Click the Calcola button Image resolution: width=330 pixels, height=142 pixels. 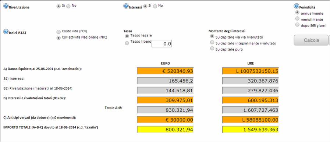pyautogui.click(x=311, y=40)
